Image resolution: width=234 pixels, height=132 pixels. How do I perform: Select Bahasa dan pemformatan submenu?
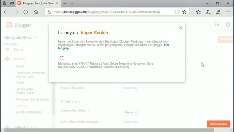25,91
